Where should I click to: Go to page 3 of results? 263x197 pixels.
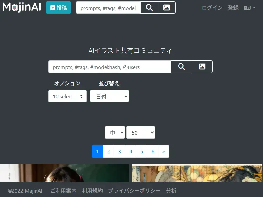tap(119, 151)
